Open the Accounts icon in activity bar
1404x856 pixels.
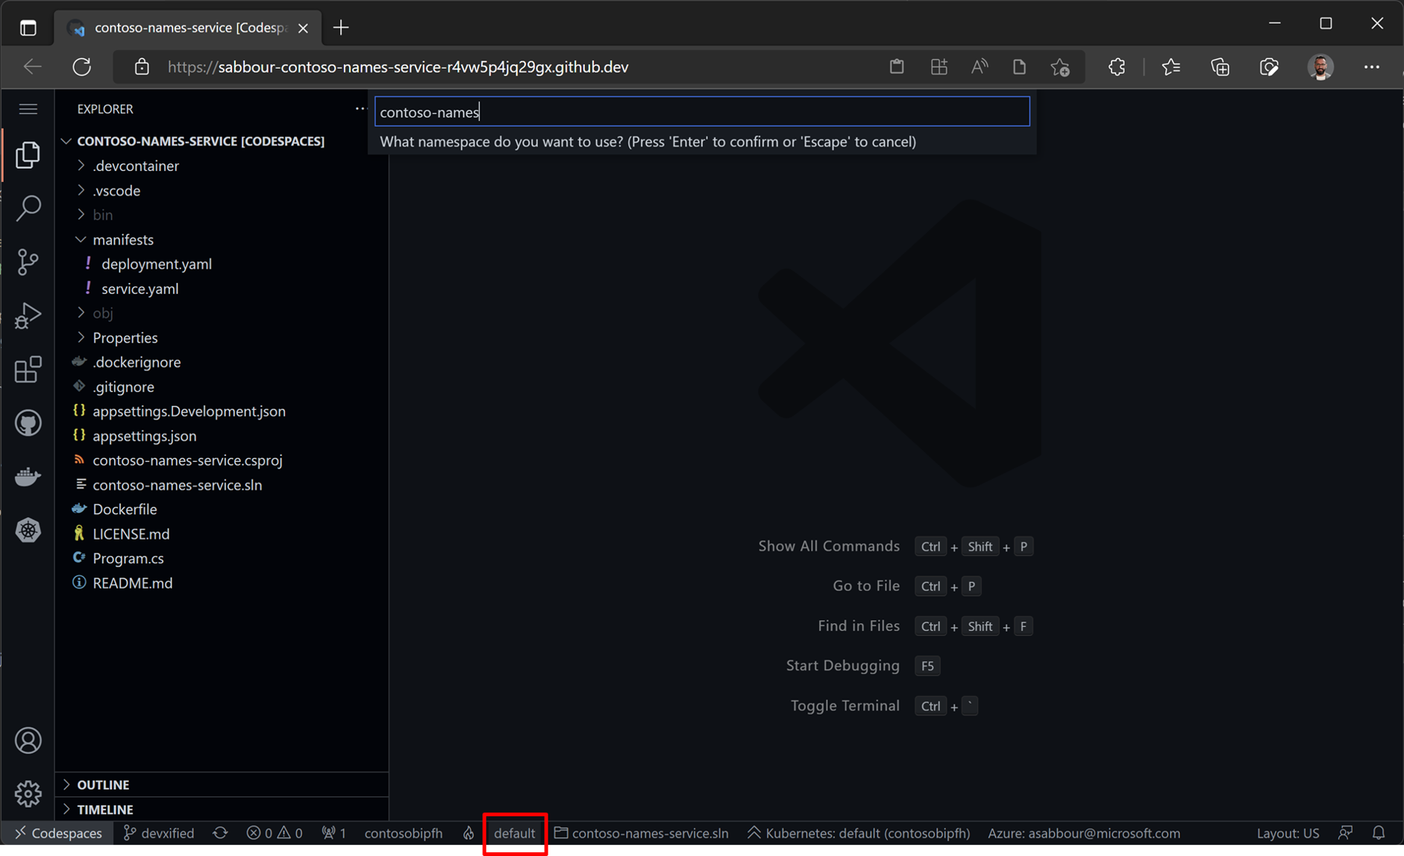coord(28,740)
